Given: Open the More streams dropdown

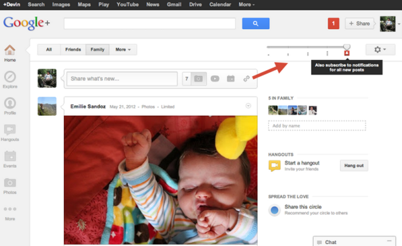Looking at the screenshot, I should click(123, 49).
